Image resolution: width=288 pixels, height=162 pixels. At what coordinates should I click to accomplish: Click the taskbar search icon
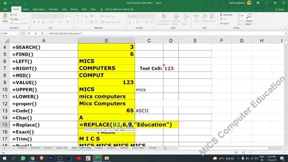click(x=13, y=158)
